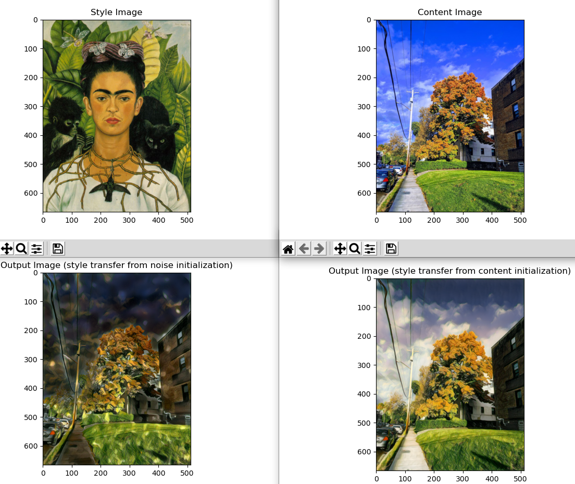Click the content initialization output image plot
This screenshot has height=484, width=575.
451,375
